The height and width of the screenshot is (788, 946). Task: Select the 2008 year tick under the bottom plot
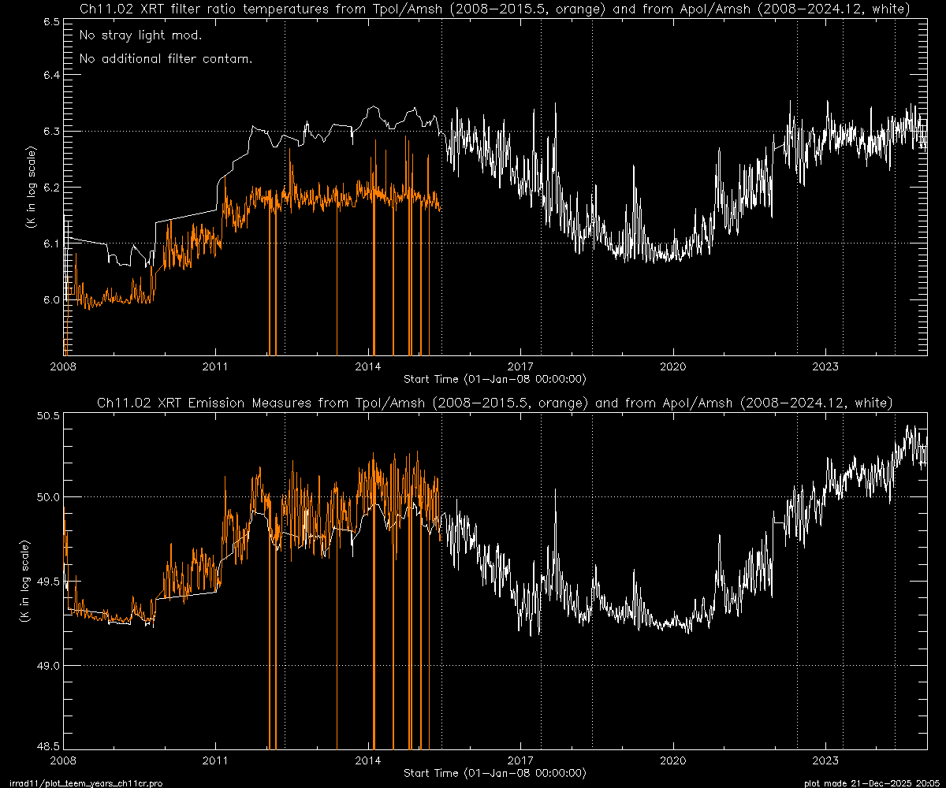(63, 760)
